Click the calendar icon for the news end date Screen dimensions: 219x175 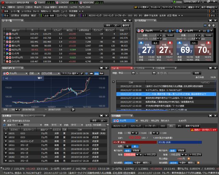[x=154, y=73]
